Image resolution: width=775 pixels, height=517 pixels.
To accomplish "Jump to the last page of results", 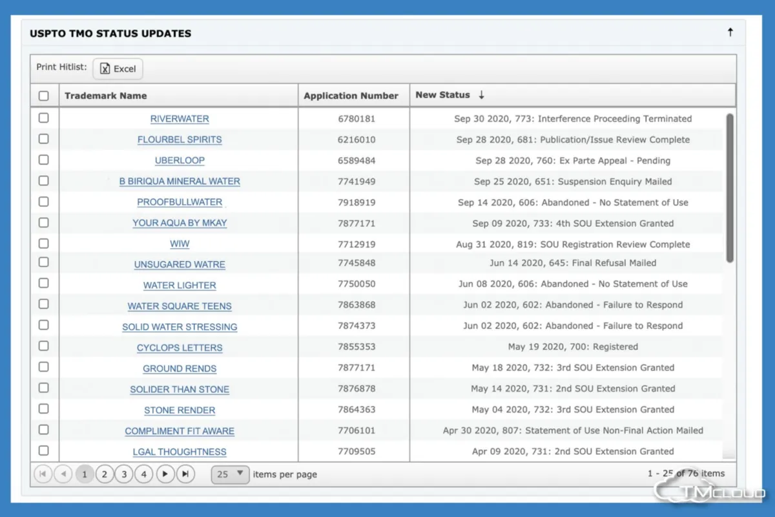I will (185, 474).
